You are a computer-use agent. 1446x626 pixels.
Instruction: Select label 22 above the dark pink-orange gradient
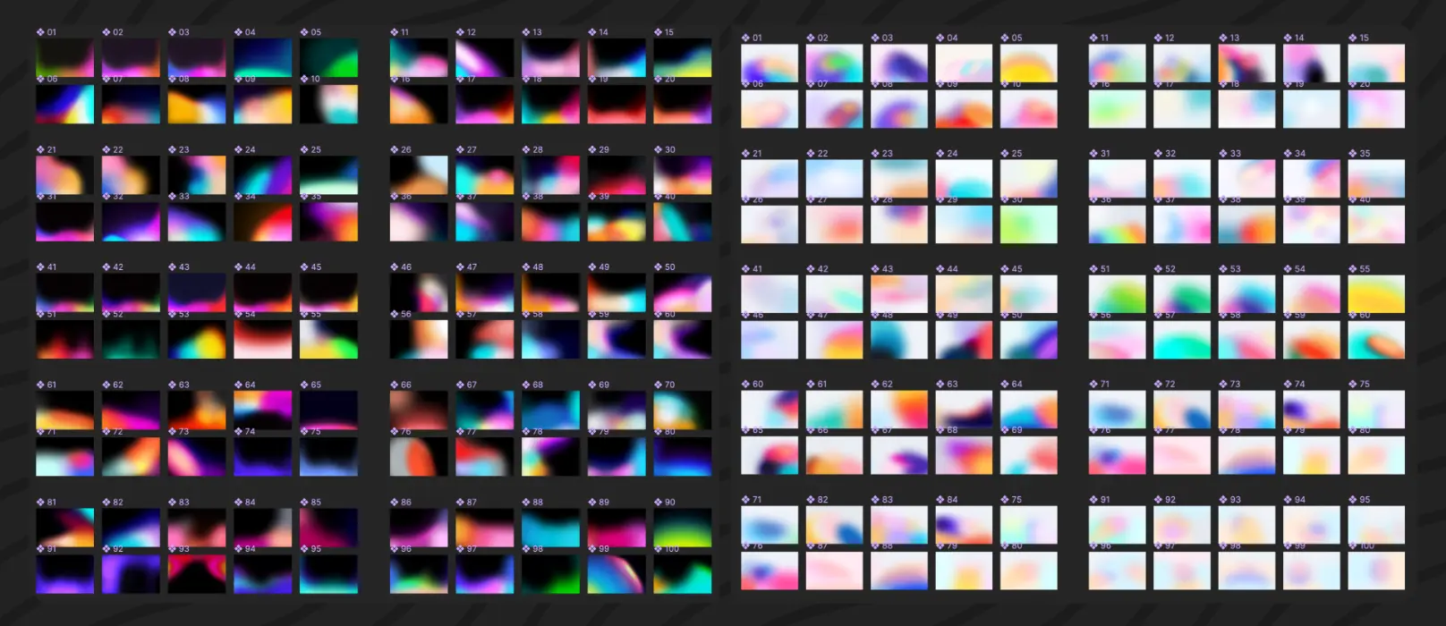tap(118, 150)
